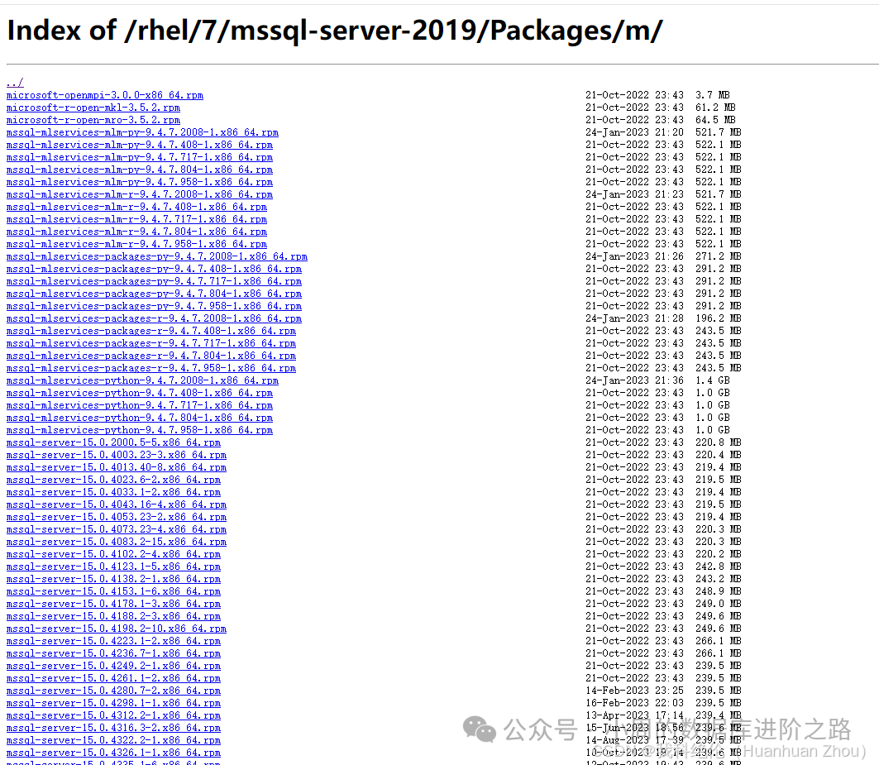Click the 24-Jan-2023 21:20 timestamp
Image resolution: width=879 pixels, height=765 pixels.
click(634, 132)
